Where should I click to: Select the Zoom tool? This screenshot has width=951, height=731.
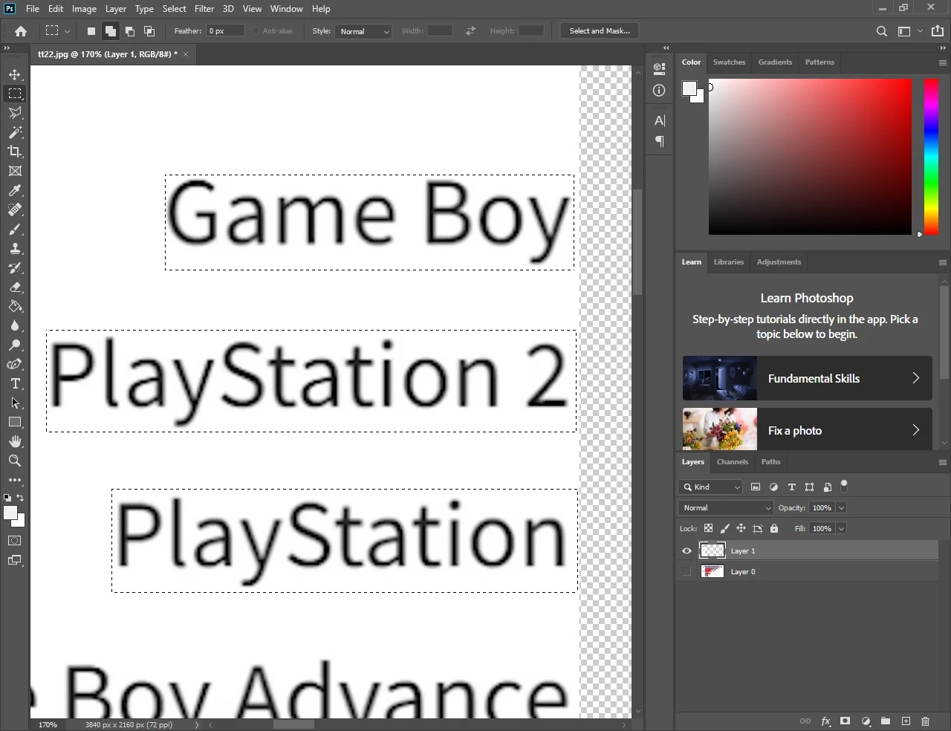click(15, 461)
